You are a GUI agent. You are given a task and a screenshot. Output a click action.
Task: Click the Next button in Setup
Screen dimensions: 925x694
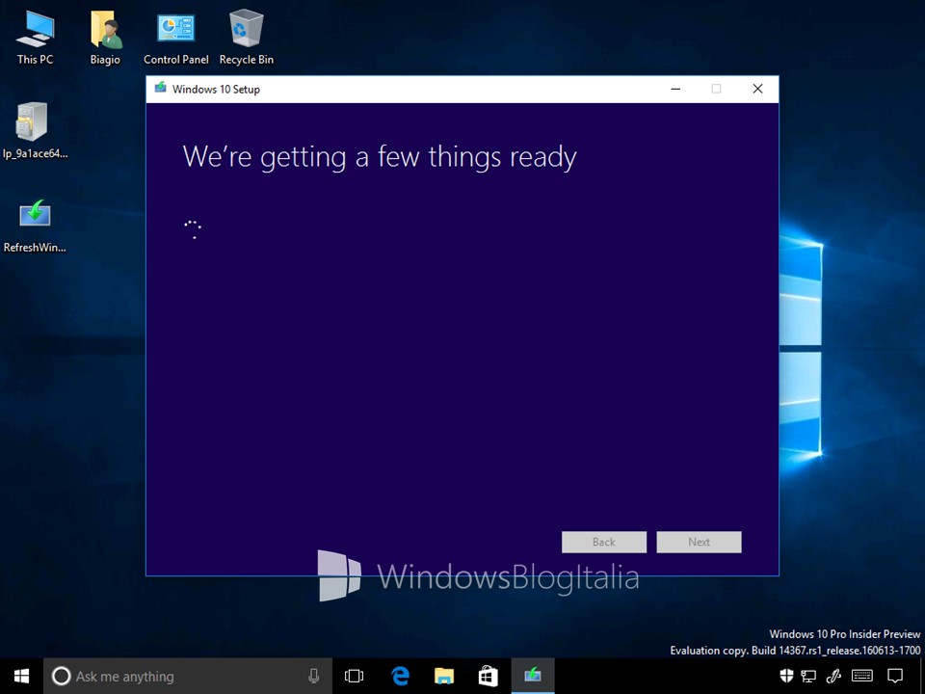[x=700, y=542]
